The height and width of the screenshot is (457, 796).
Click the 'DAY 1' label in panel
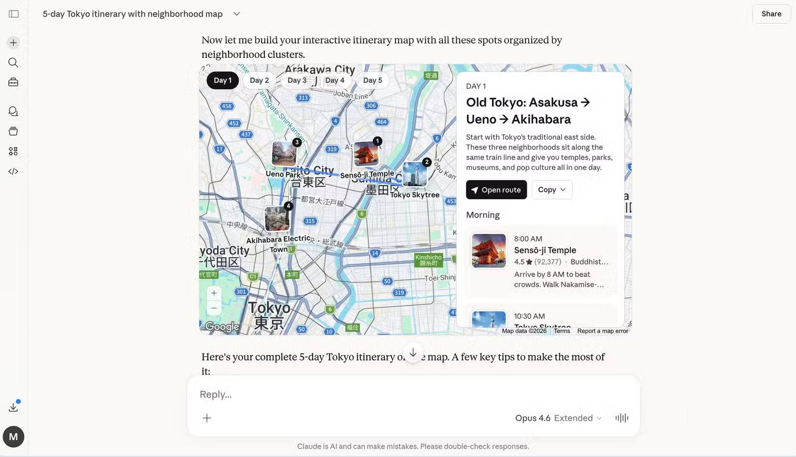coord(476,86)
